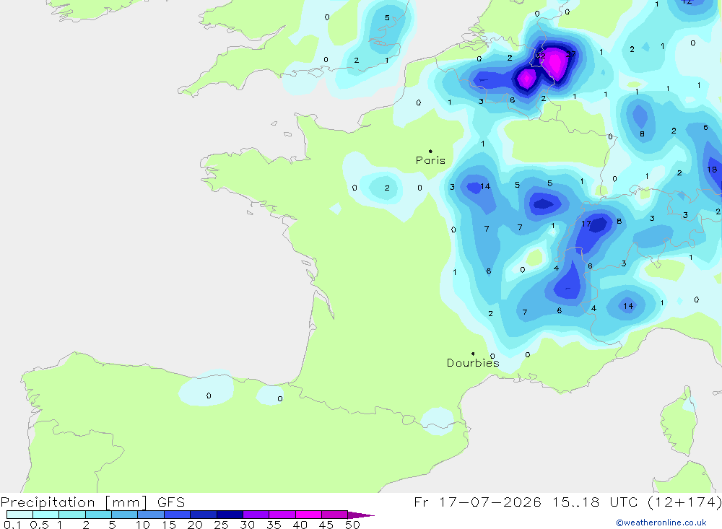This screenshot has width=722, height=529.
Task: Click the Paris city label
Action: pyautogui.click(x=430, y=160)
